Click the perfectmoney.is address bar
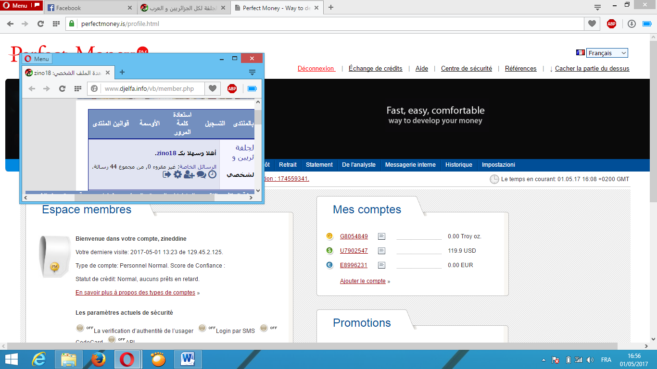 tap(325, 24)
